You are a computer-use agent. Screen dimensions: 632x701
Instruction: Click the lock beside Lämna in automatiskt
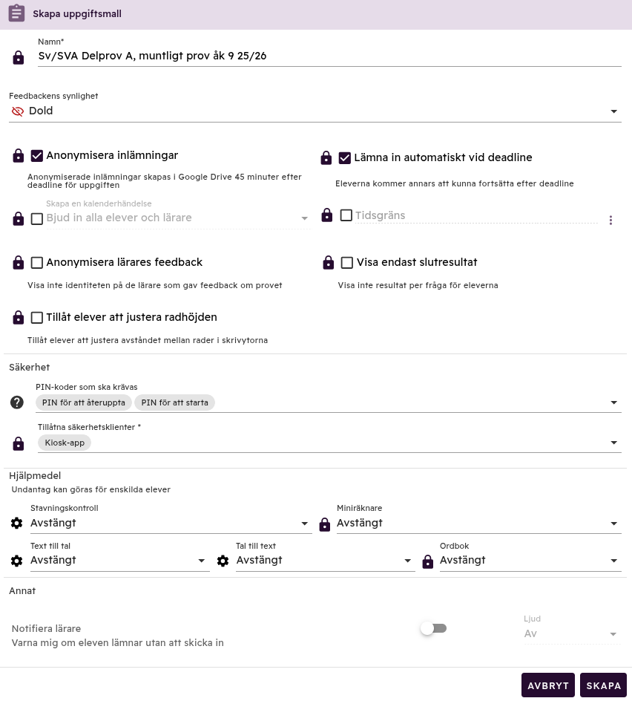(x=326, y=157)
